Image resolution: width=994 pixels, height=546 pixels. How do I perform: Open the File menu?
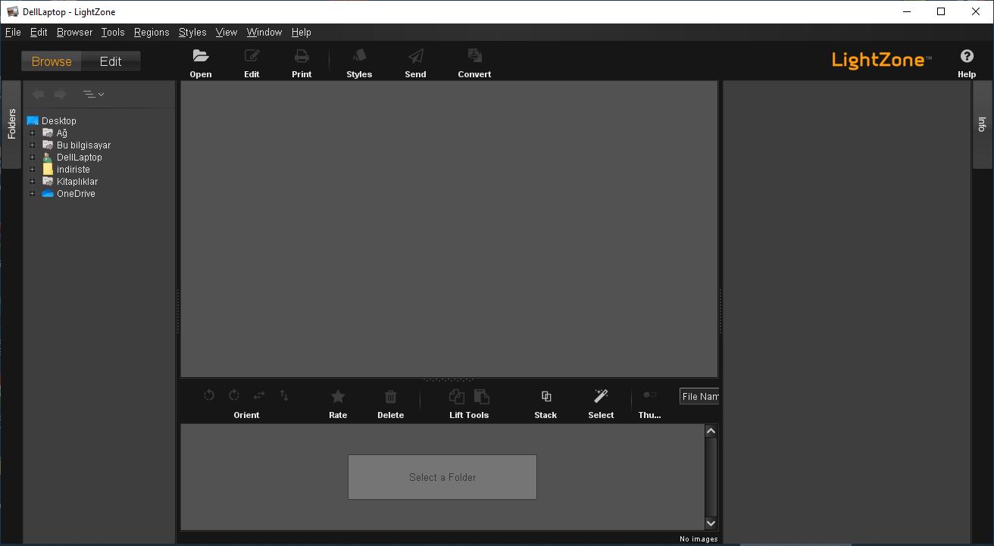(13, 33)
